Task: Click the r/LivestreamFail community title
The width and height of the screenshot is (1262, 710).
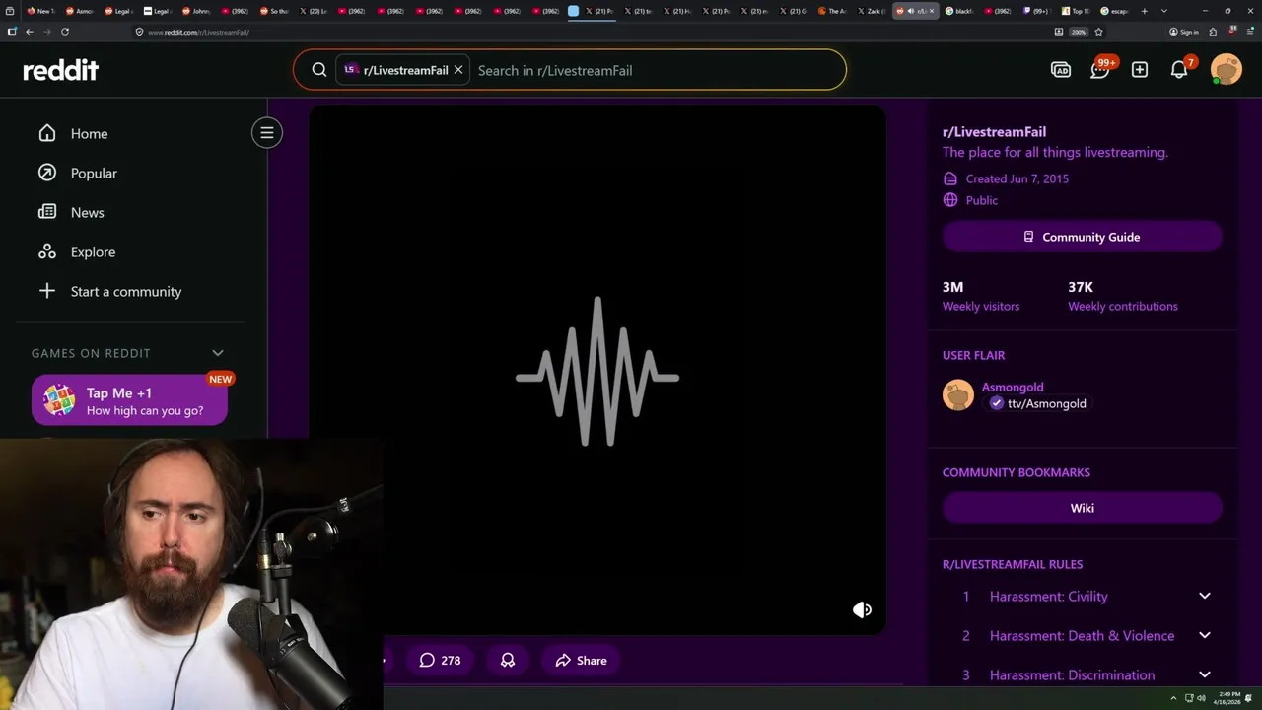Action: coord(994,131)
